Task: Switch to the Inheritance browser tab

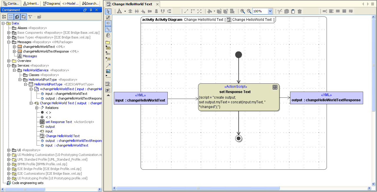Action: click(31, 4)
